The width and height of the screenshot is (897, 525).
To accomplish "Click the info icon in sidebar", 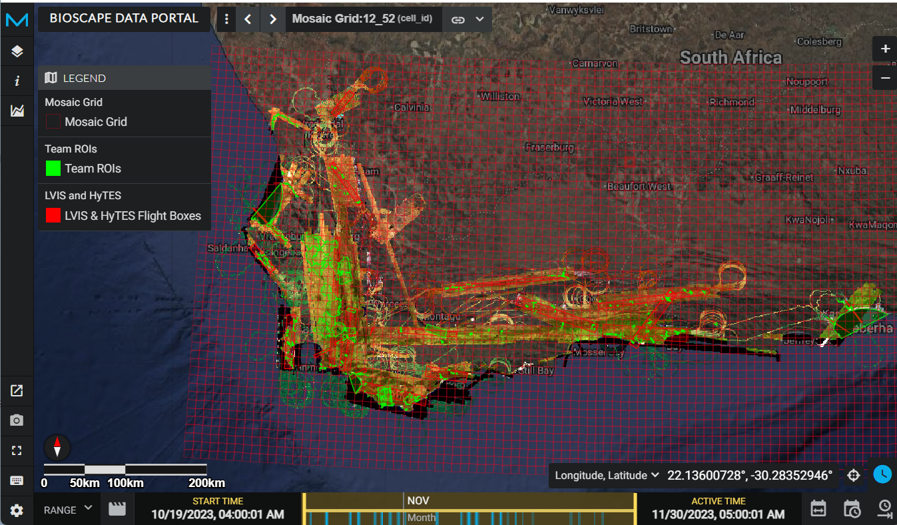I will pos(17,81).
